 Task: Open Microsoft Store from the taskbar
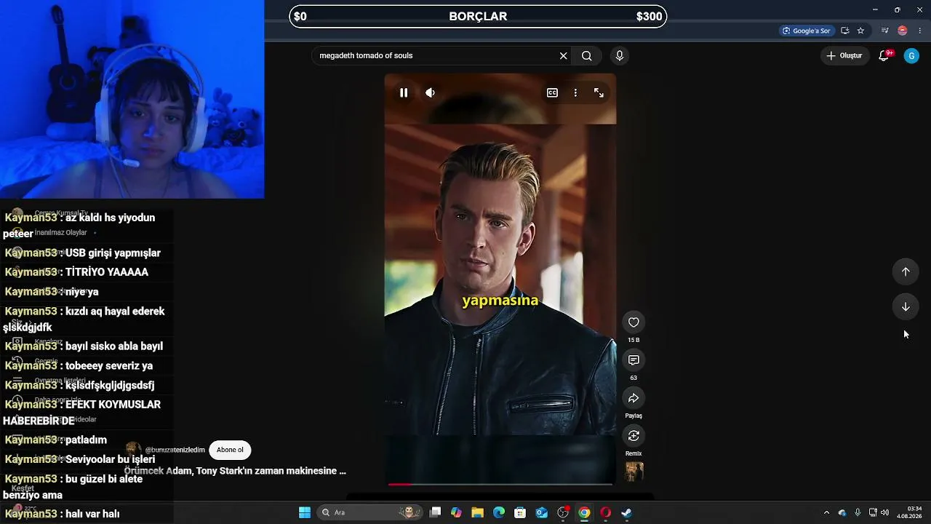[x=520, y=512]
